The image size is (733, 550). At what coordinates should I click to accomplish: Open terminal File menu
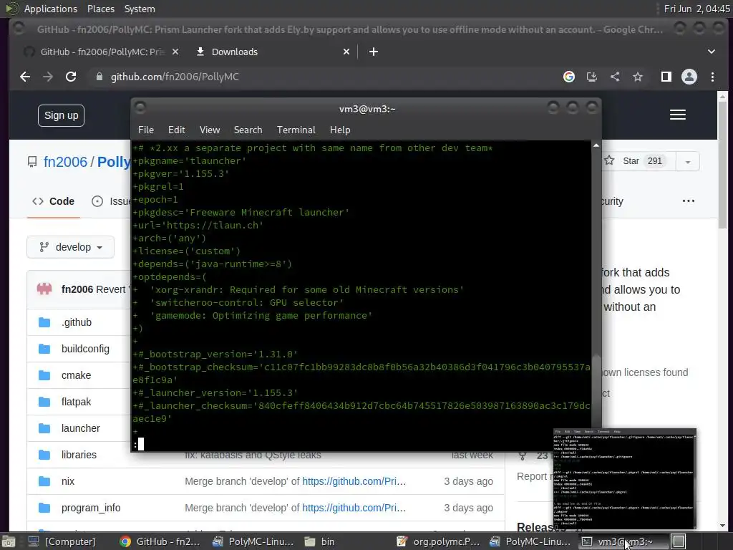pyautogui.click(x=146, y=130)
